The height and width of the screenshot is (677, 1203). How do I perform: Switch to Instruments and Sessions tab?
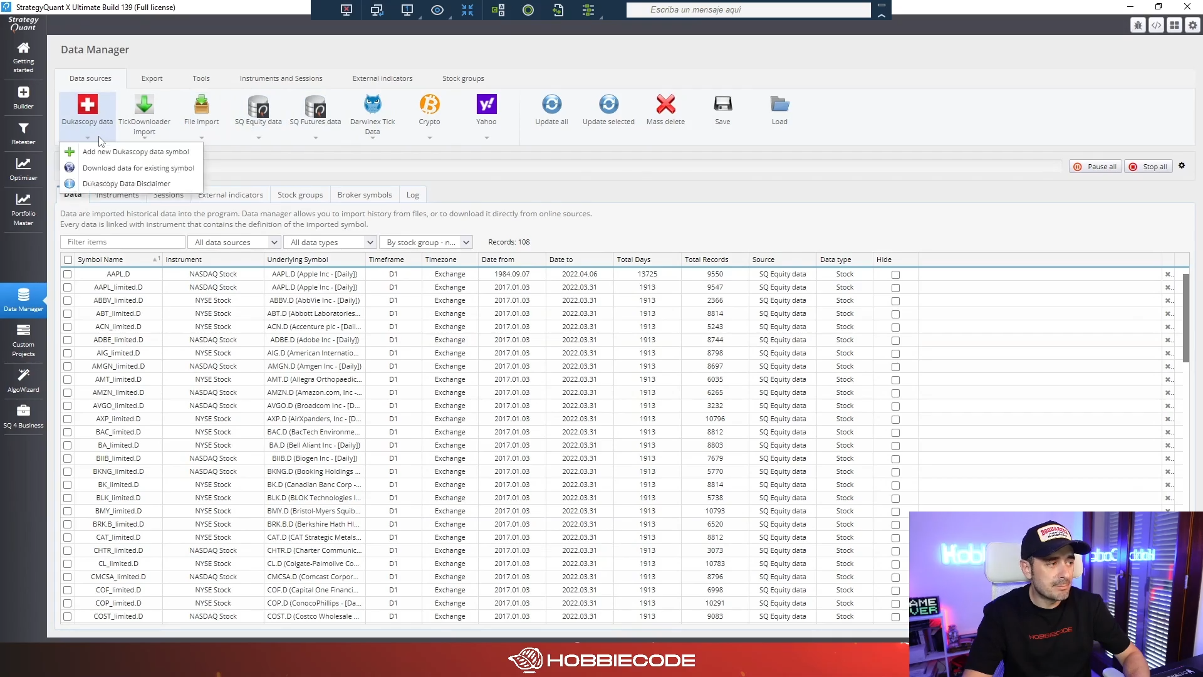coord(281,78)
